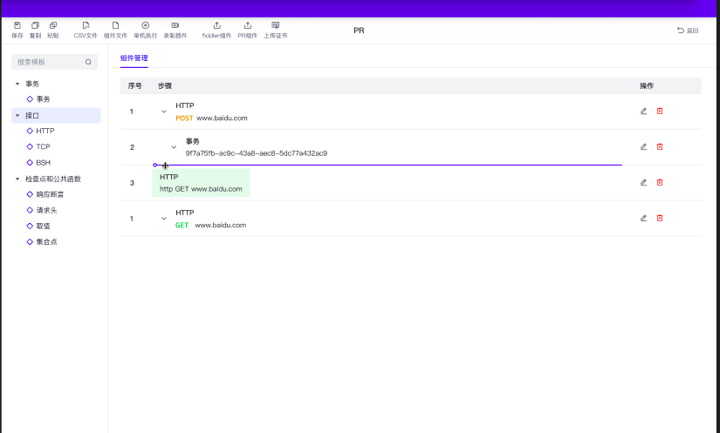The width and height of the screenshot is (720, 433).
Task: Run test via the 单机执行 icon
Action: click(146, 26)
